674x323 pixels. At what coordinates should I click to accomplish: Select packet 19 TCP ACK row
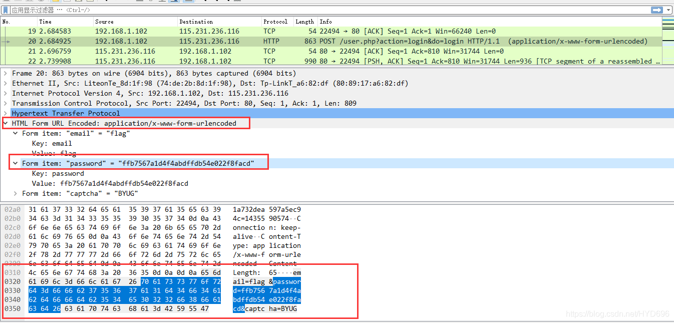coord(330,31)
